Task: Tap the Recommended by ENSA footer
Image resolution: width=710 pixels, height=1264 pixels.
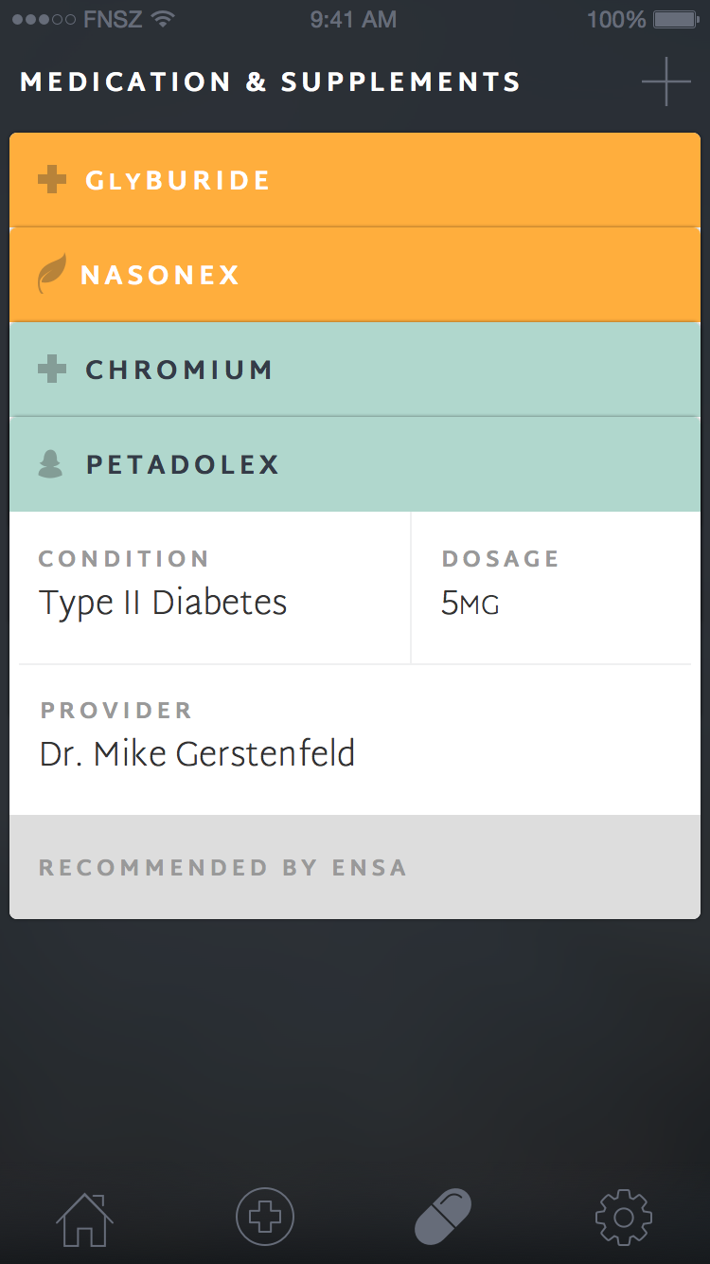Action: point(222,868)
